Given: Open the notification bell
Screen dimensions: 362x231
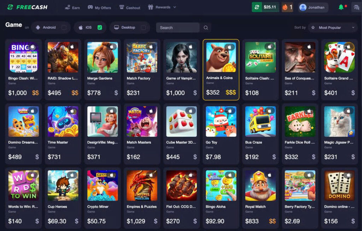Looking at the screenshot, I should point(341,7).
